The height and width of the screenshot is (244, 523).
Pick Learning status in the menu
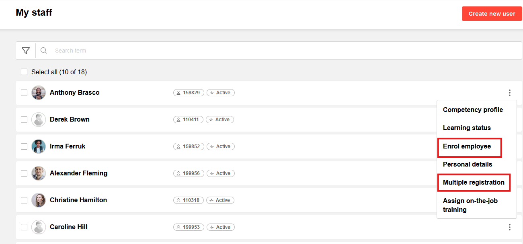tap(467, 128)
